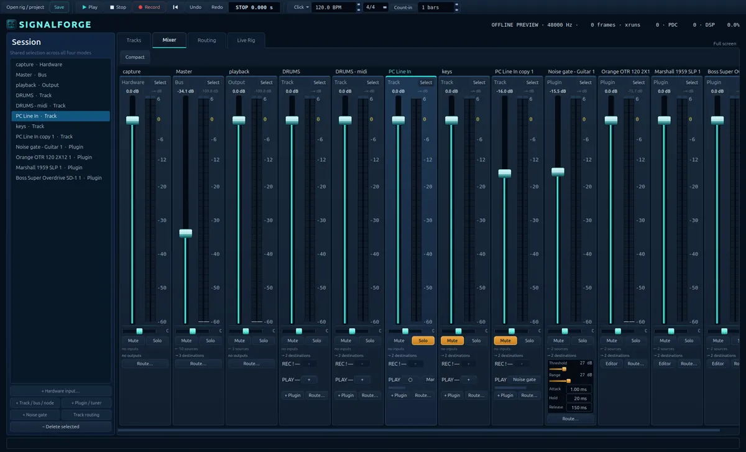This screenshot has height=452, width=746.
Task: Click the Attack 1.00 ms field
Action: 578,389
